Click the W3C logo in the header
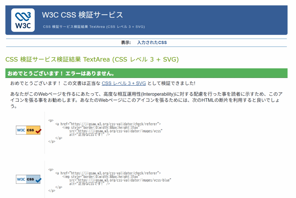 point(23,20)
